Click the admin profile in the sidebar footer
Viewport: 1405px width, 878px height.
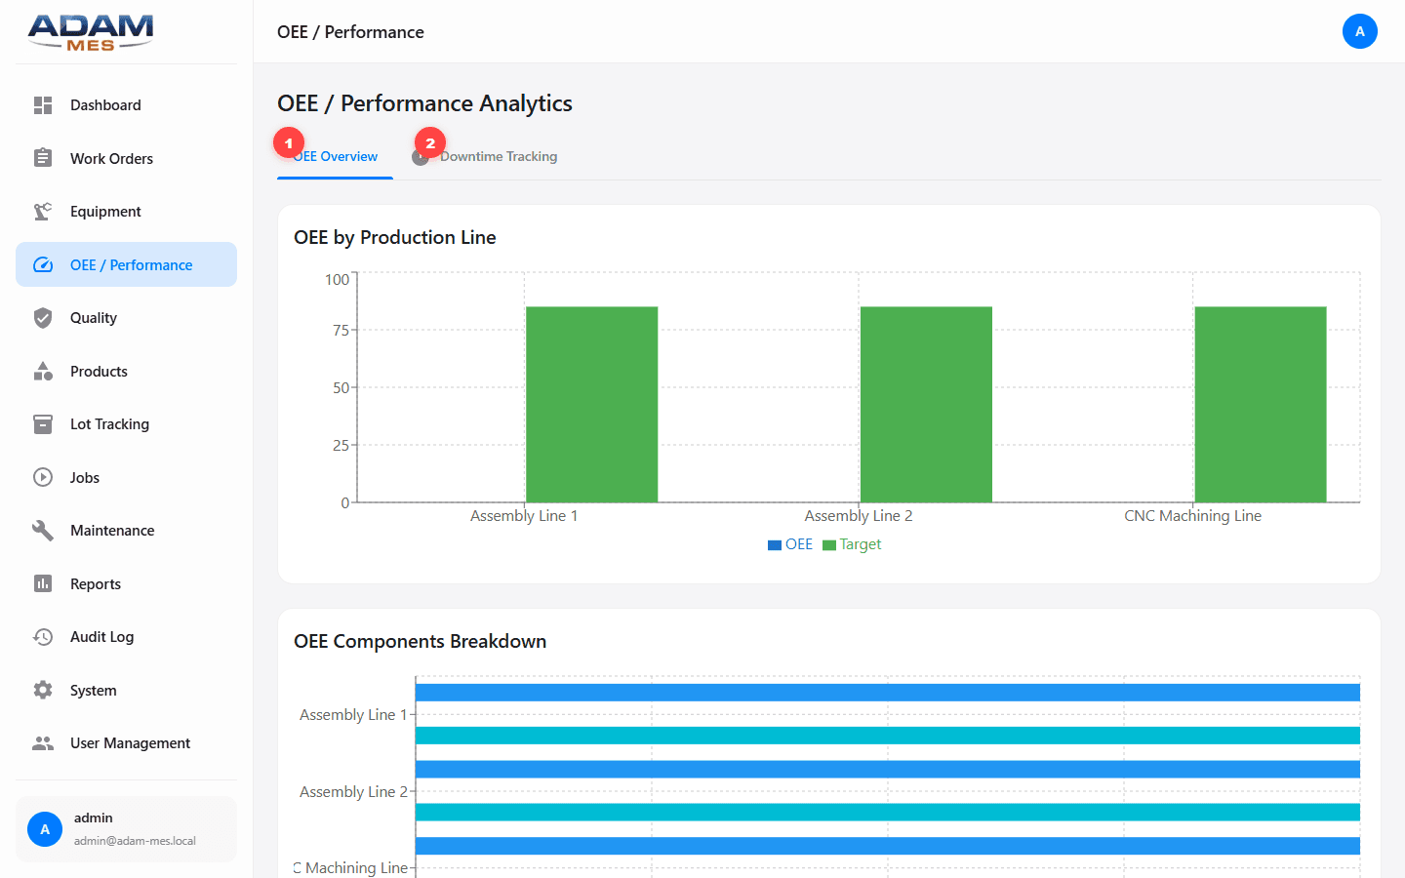click(126, 827)
